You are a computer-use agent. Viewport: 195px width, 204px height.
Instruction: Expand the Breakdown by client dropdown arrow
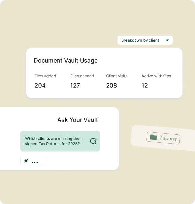click(167, 40)
